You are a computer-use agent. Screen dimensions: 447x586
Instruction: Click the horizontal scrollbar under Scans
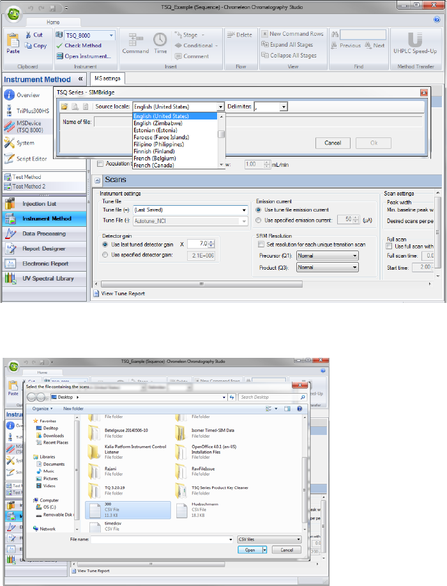pyautogui.click(x=201, y=284)
